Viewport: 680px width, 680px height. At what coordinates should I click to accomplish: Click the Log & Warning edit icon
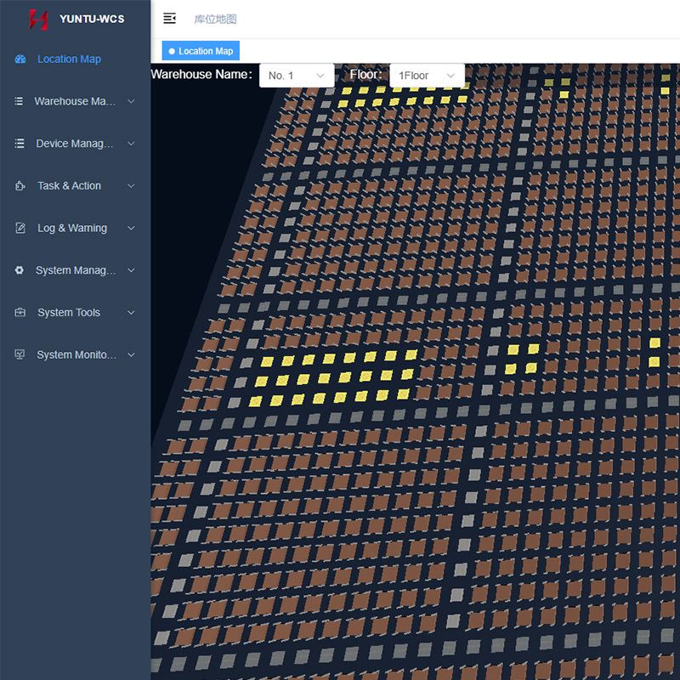(20, 228)
